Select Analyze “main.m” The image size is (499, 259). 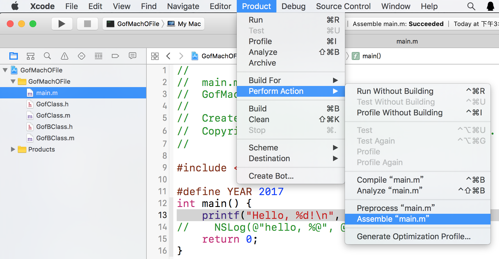tap(418, 191)
